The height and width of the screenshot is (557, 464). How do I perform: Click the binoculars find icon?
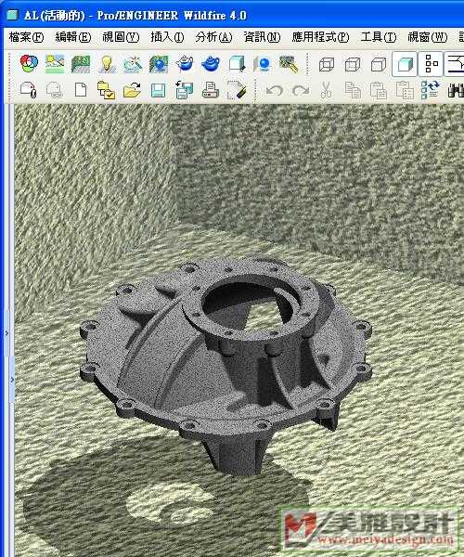click(x=456, y=91)
